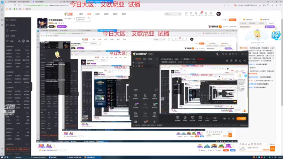Go to 首页 in outer Douyu navigation
This screenshot has height=159, width=283.
point(81,14)
